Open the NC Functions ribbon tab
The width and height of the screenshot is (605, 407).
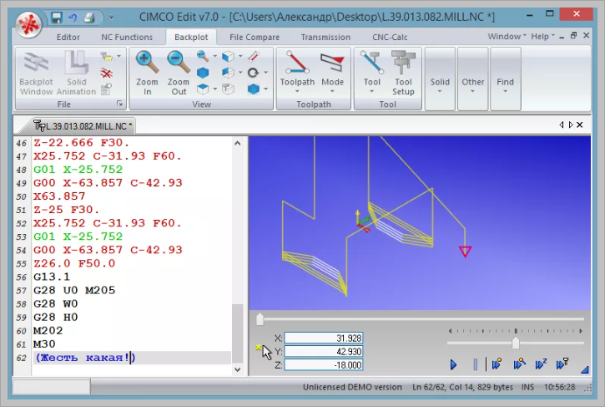pyautogui.click(x=127, y=37)
